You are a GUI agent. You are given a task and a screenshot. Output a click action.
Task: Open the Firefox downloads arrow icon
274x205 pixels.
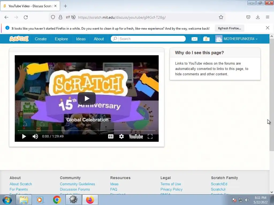[258, 17]
